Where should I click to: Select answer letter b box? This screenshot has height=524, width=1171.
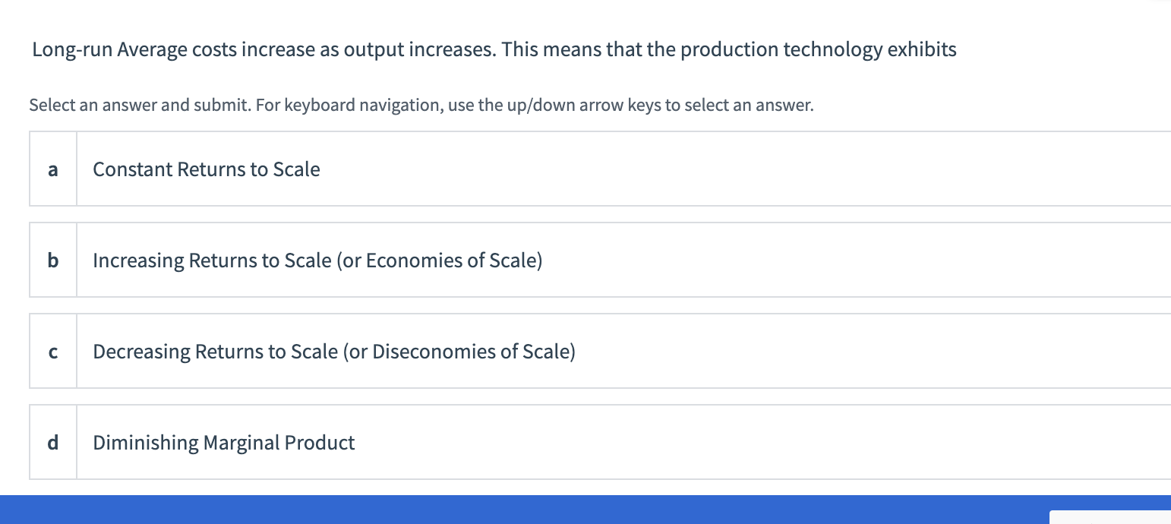click(x=52, y=260)
